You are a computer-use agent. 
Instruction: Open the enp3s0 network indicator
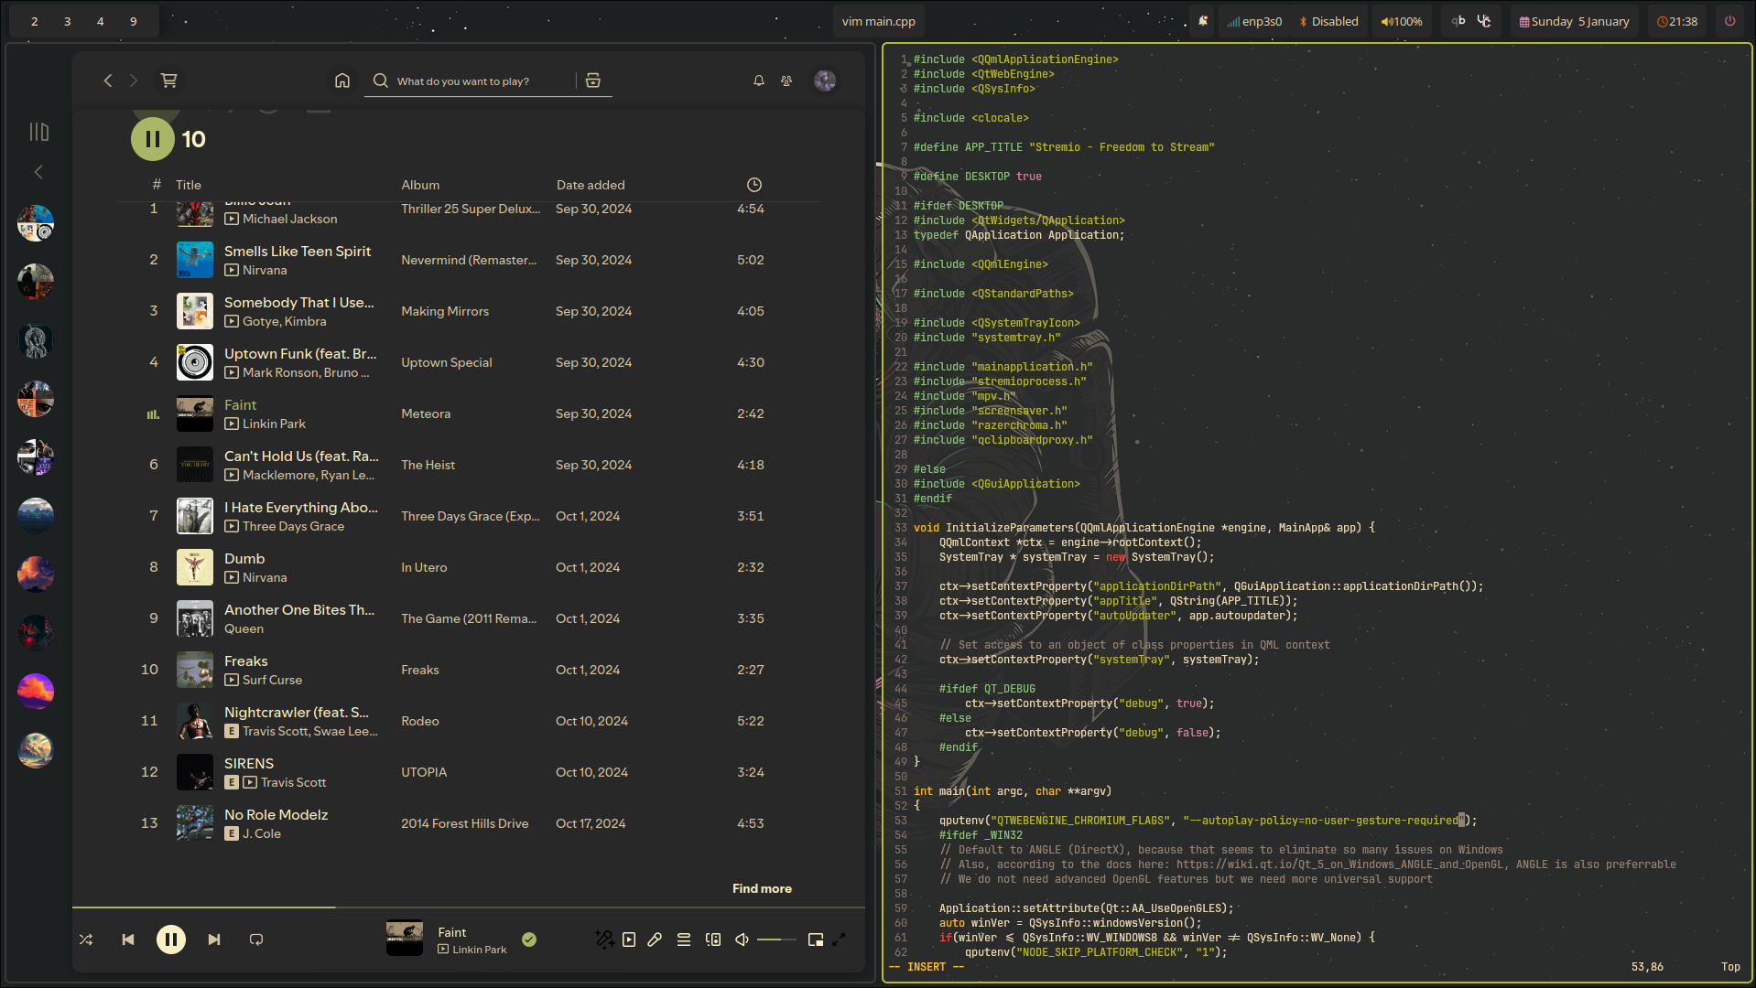(1254, 21)
